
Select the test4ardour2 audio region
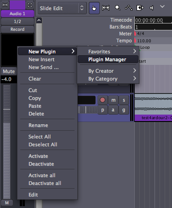click(153, 108)
